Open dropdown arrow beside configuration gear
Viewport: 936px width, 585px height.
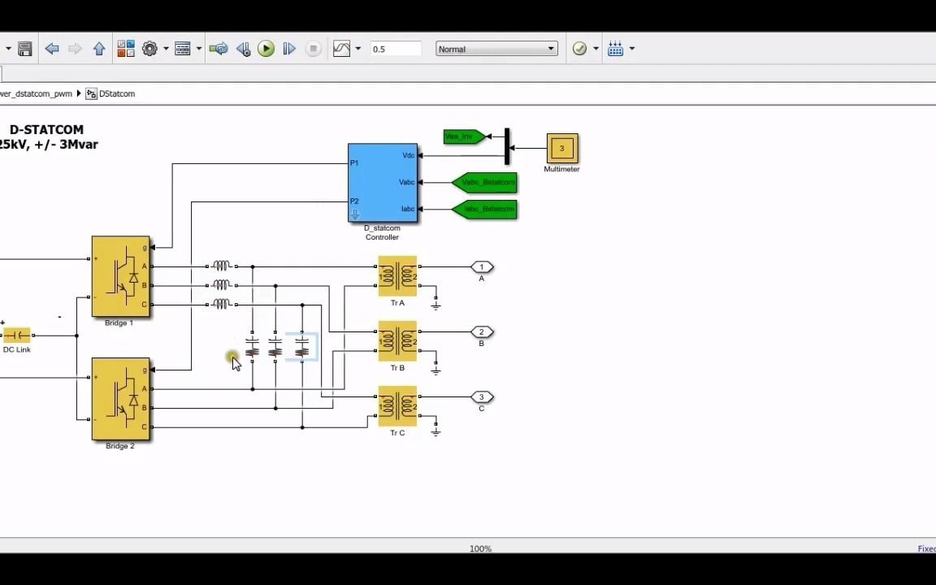pos(166,49)
